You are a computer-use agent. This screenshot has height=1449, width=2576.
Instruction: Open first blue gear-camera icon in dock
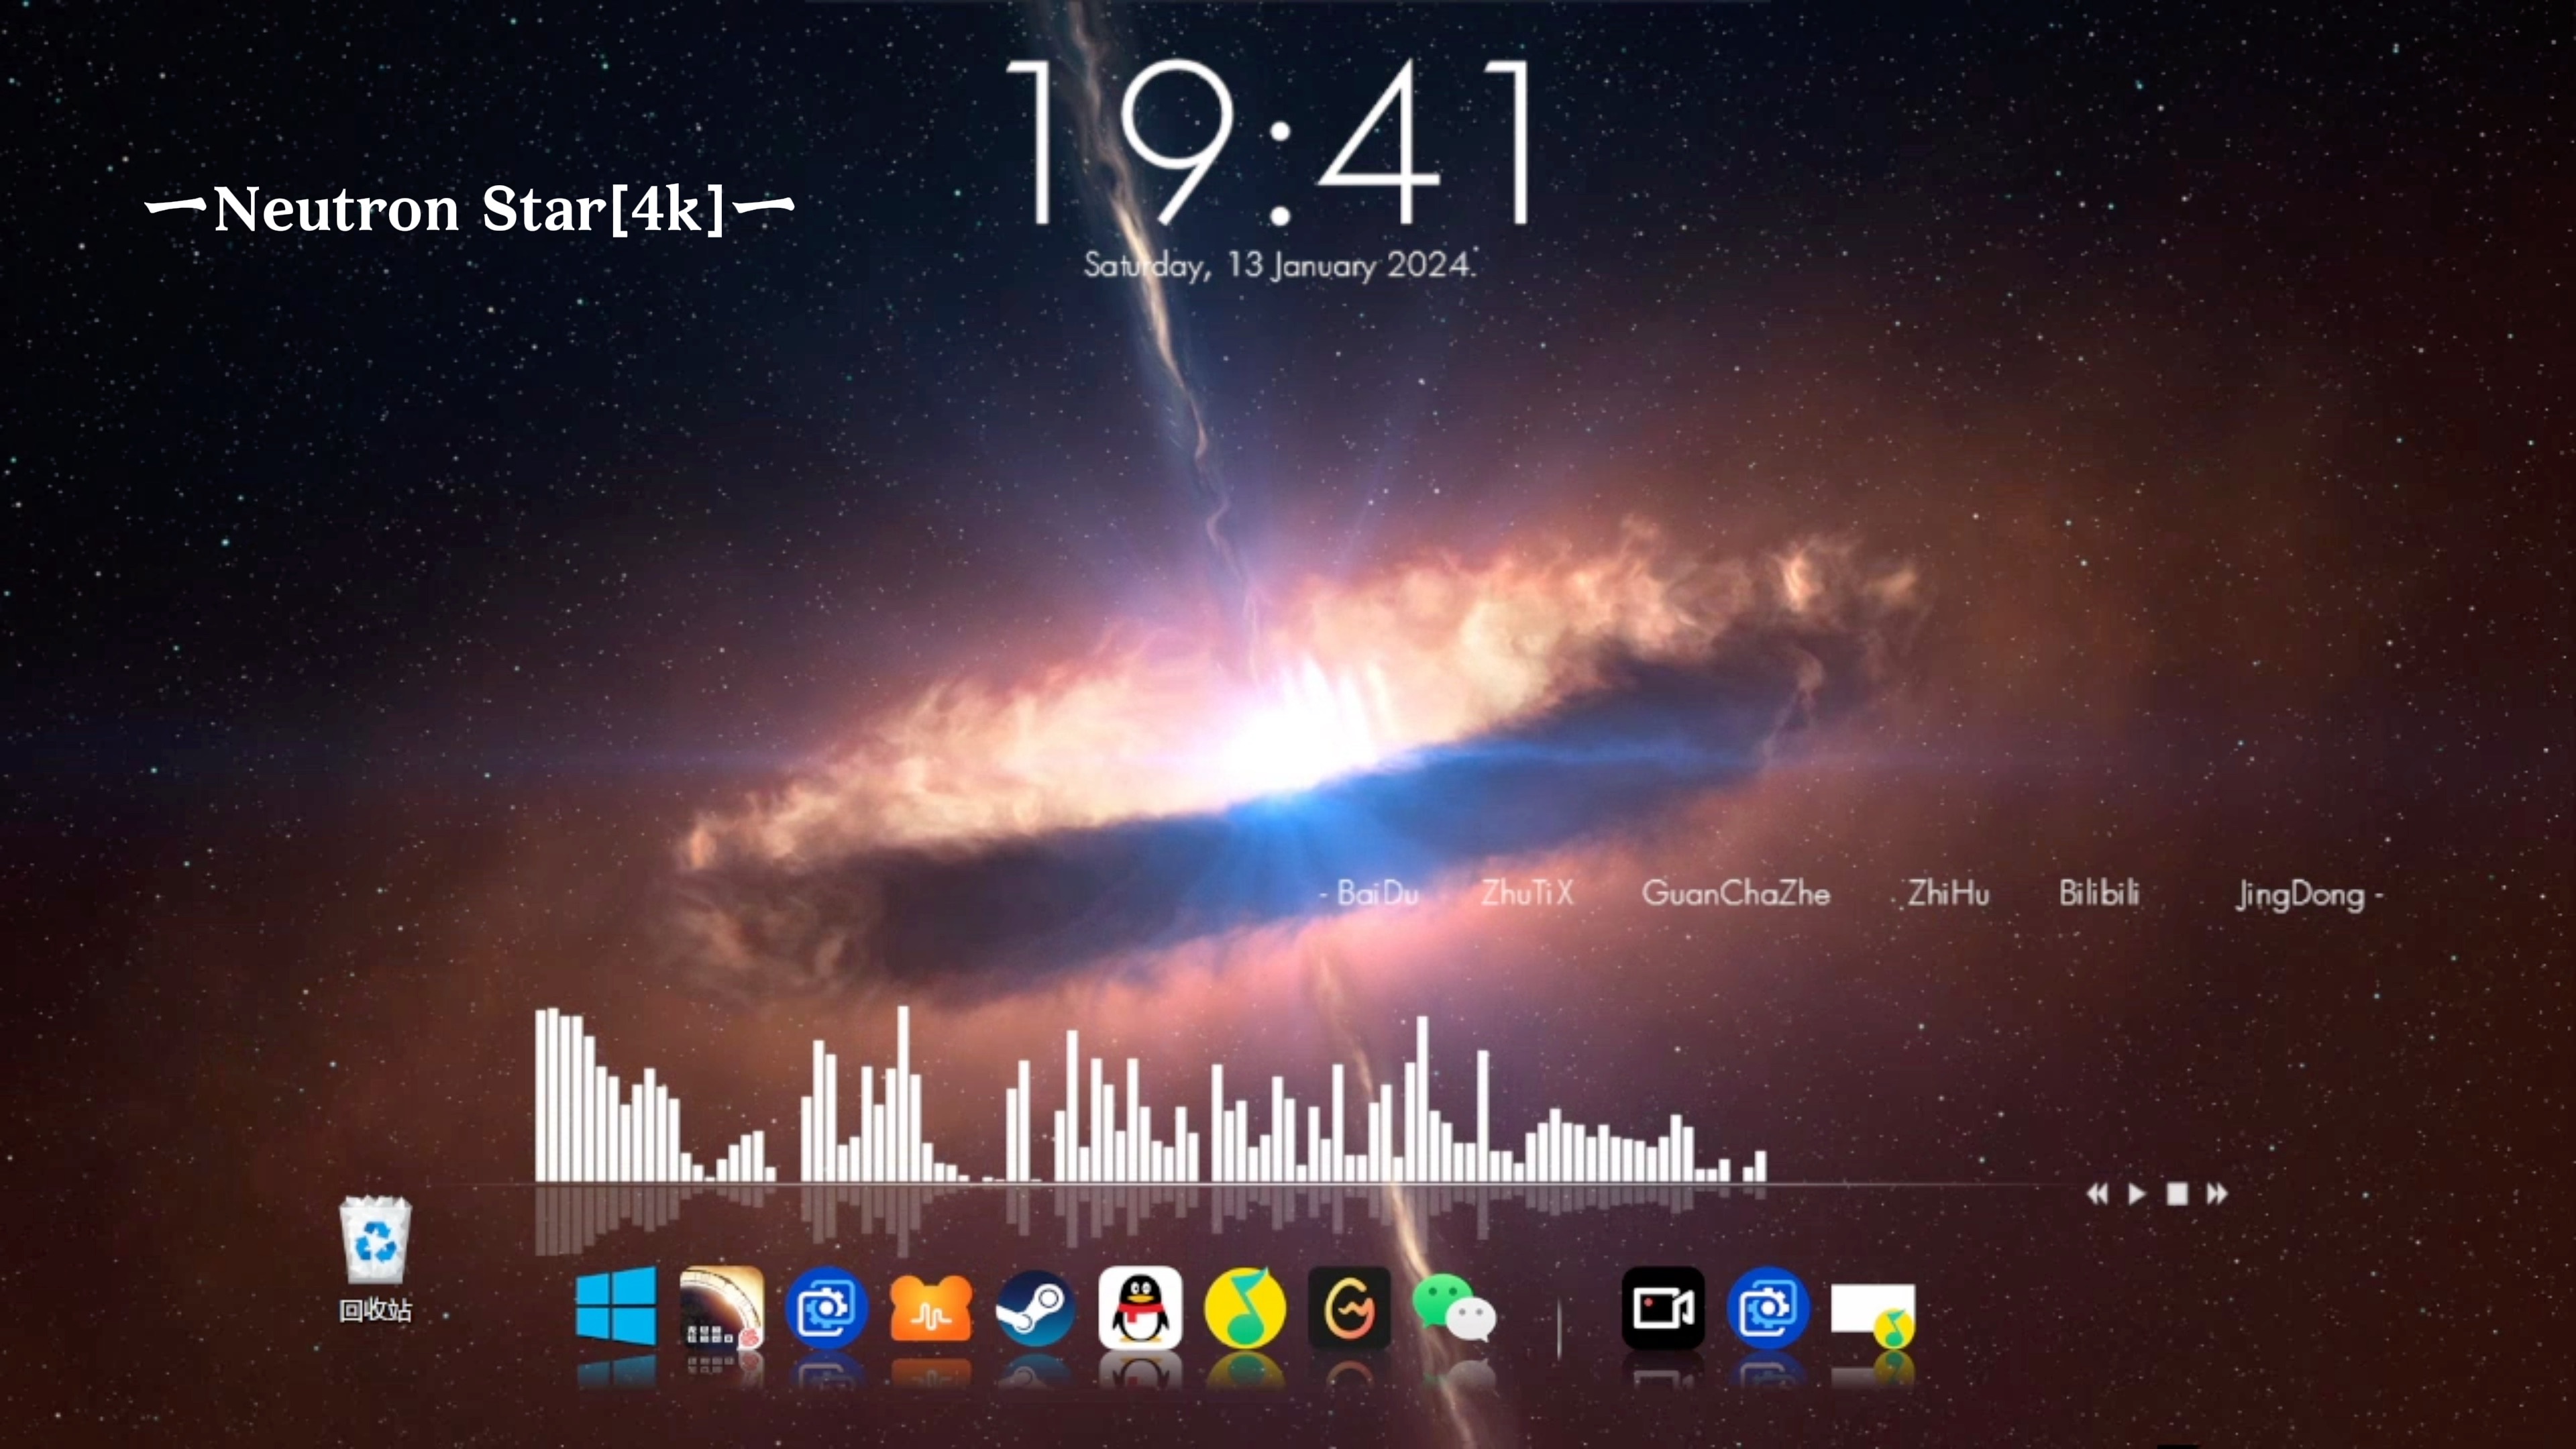(826, 1308)
